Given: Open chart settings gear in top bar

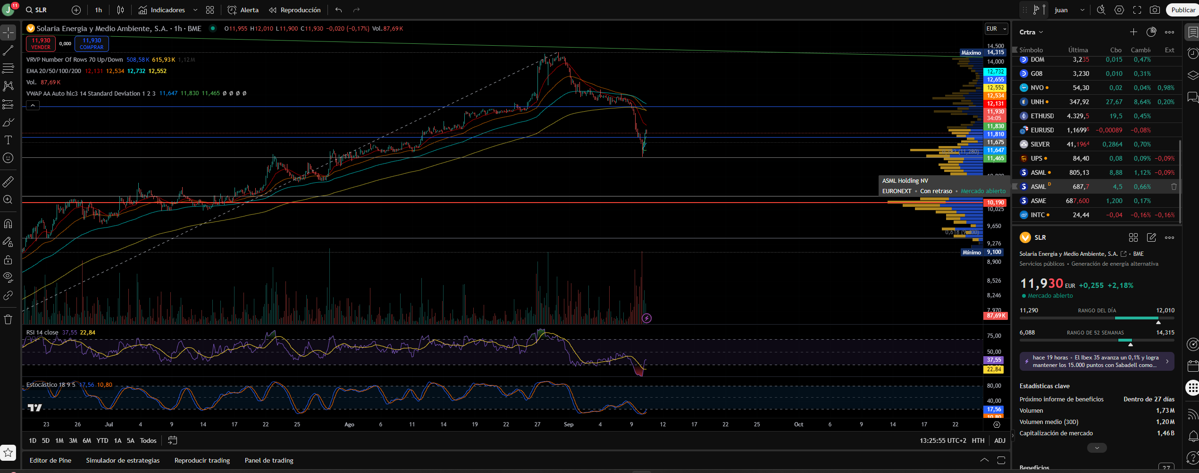Looking at the screenshot, I should [x=1119, y=10].
